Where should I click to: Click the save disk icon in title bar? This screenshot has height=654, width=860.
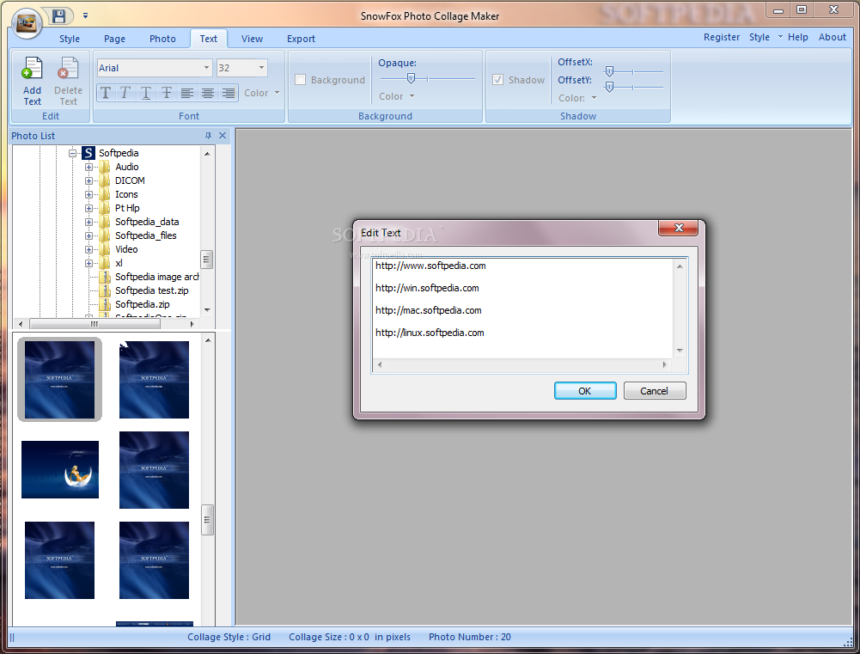pos(59,16)
